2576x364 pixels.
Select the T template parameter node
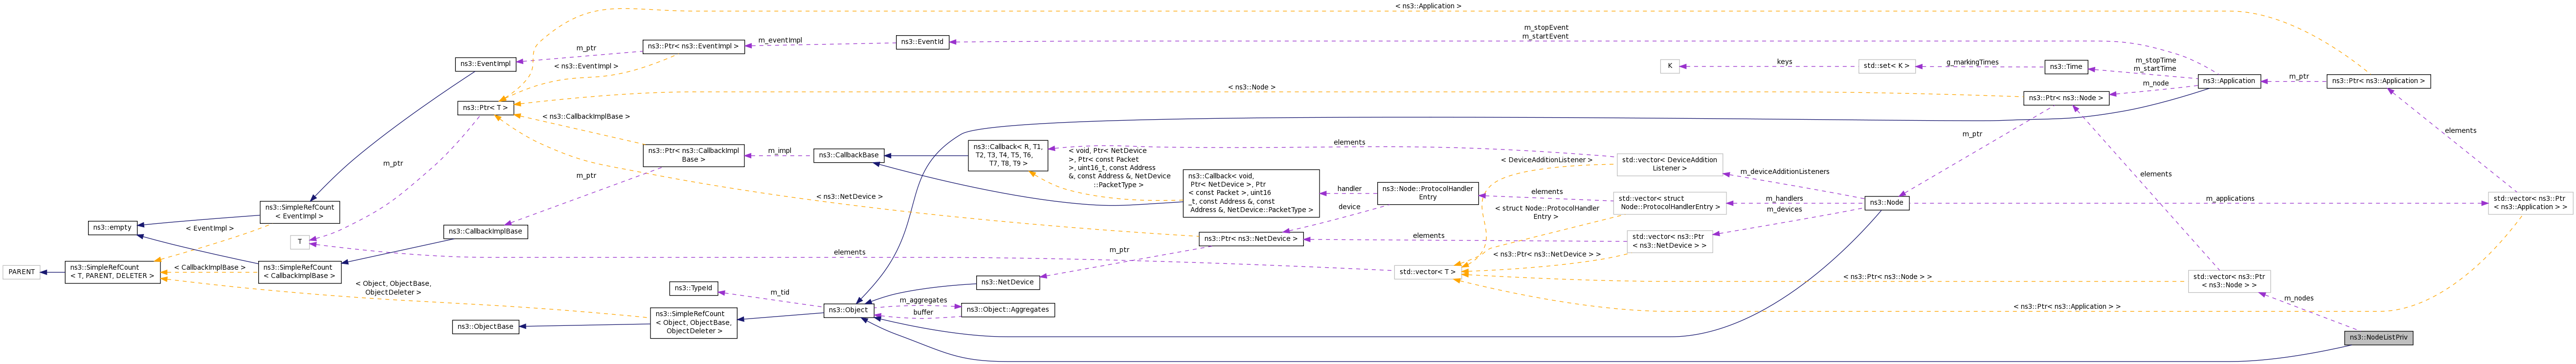299,242
